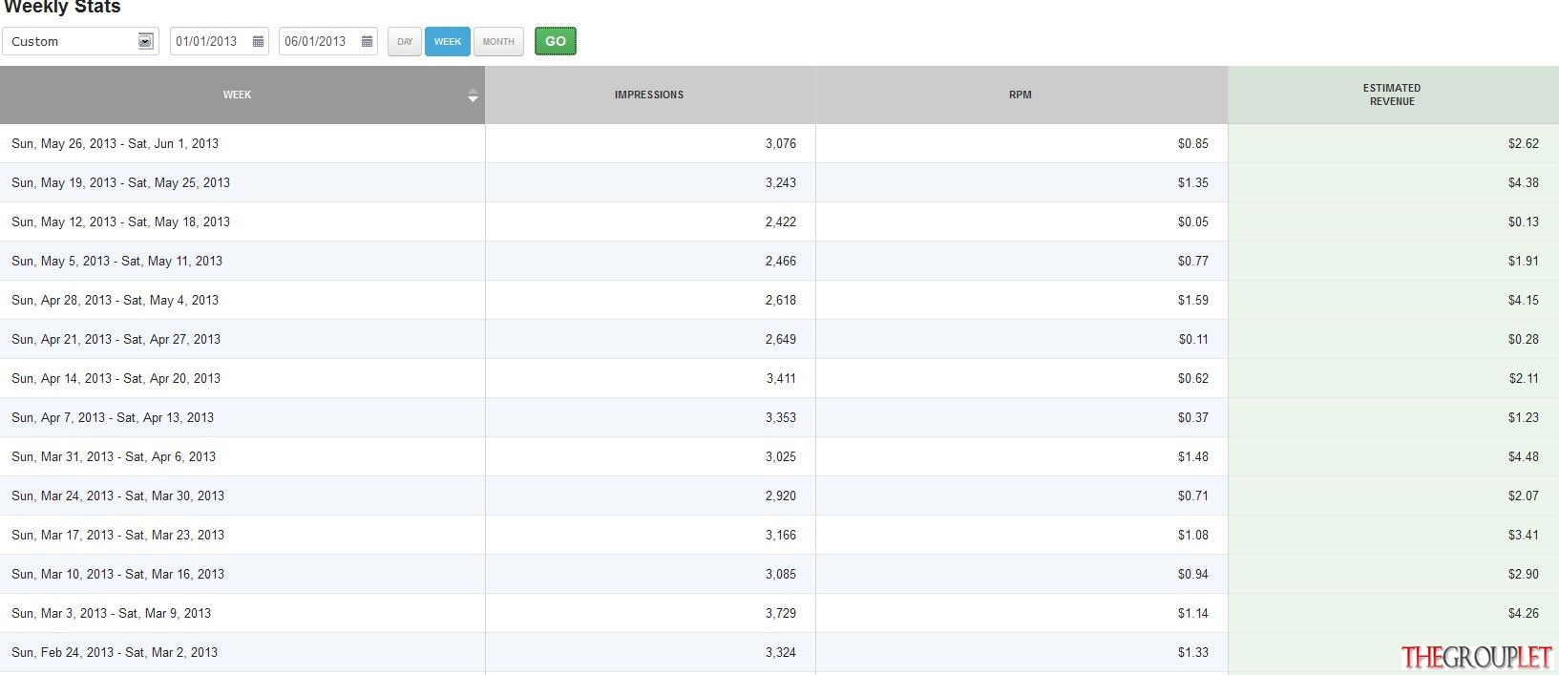Click impressions value 3,411
The height and width of the screenshot is (675, 1559).
pos(781,378)
